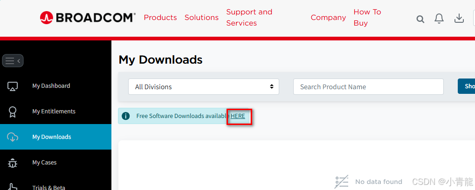
Task: Open the Support and Services menu
Action: (249, 18)
